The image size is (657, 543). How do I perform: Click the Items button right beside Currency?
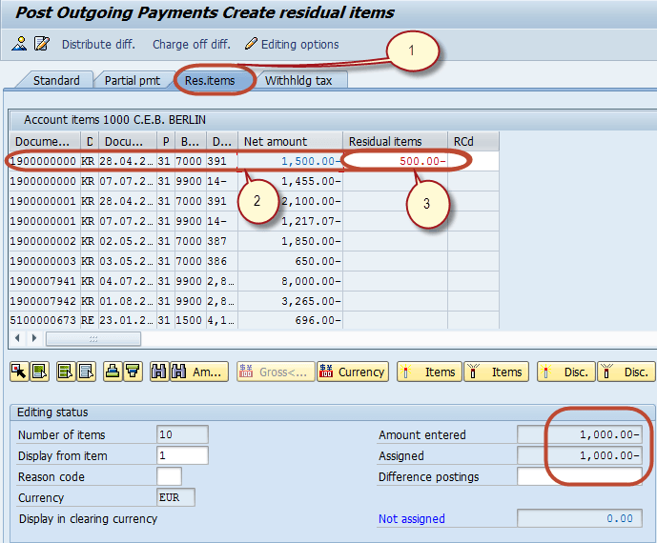(429, 372)
